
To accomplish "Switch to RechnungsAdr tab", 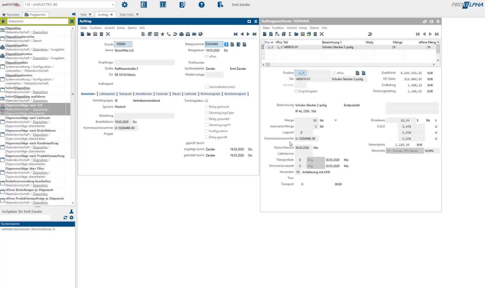I will [x=210, y=94].
